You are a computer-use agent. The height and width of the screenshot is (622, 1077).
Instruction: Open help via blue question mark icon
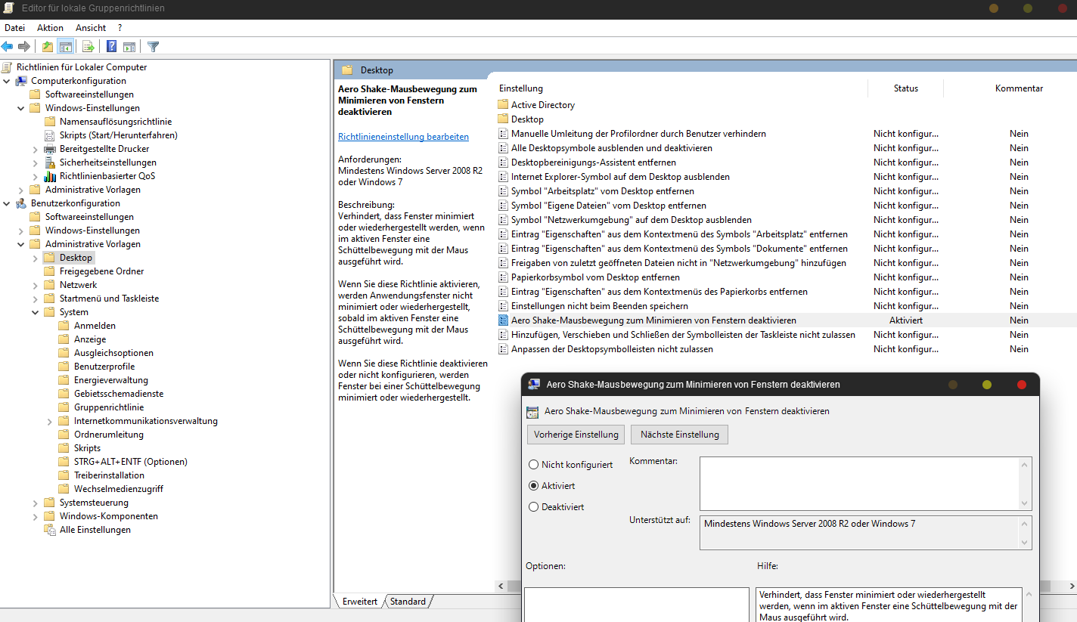pos(111,47)
